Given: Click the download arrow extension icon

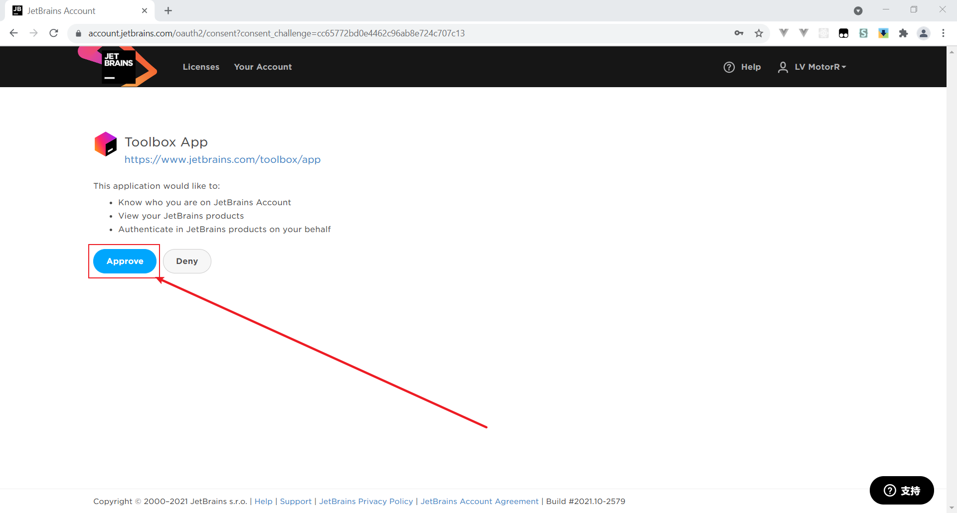Looking at the screenshot, I should coord(883,33).
